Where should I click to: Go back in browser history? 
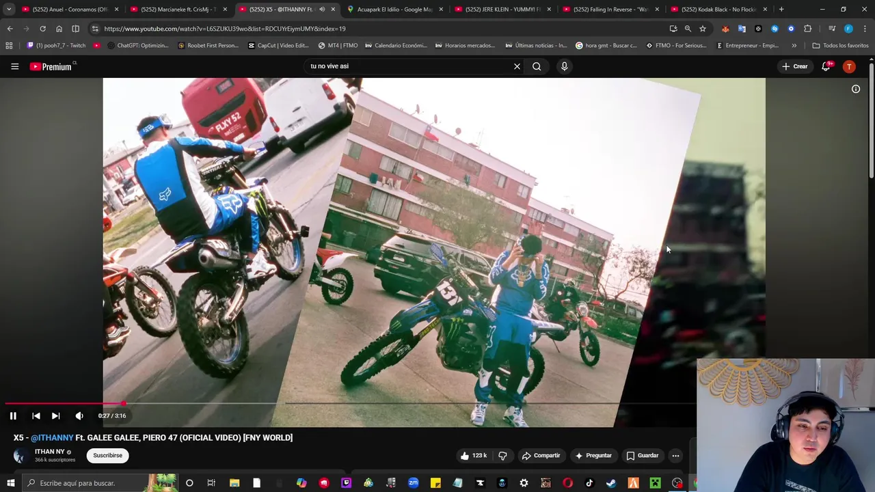(10, 29)
